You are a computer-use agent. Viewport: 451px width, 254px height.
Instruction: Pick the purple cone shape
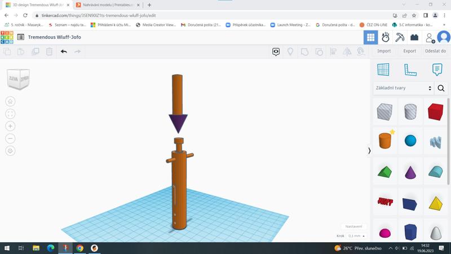point(410,172)
